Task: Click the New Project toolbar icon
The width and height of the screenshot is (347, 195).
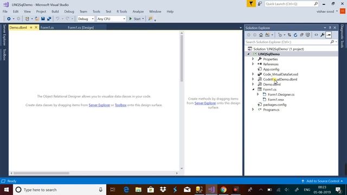Action: coord(27,19)
